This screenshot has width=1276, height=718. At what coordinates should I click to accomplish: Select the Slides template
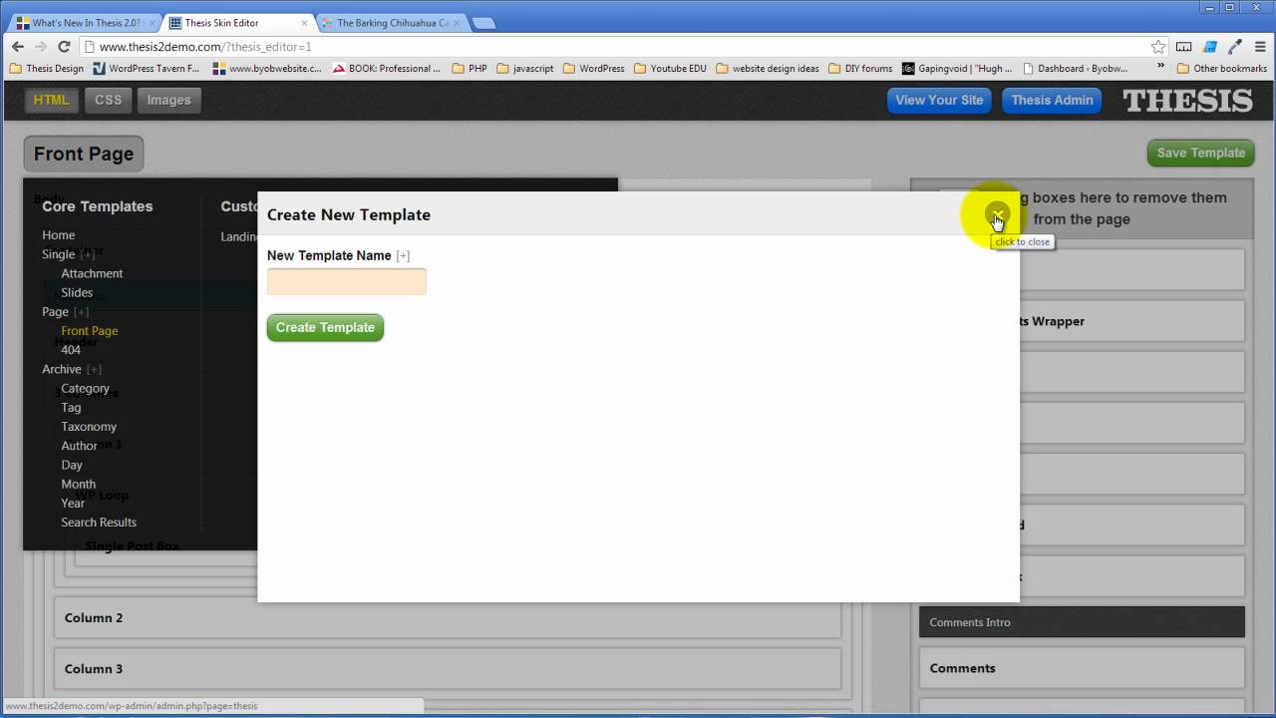77,292
